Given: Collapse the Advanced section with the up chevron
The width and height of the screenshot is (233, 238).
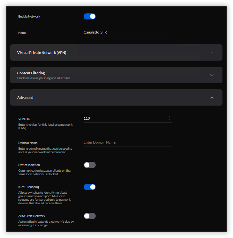Looking at the screenshot, I should click(x=212, y=98).
